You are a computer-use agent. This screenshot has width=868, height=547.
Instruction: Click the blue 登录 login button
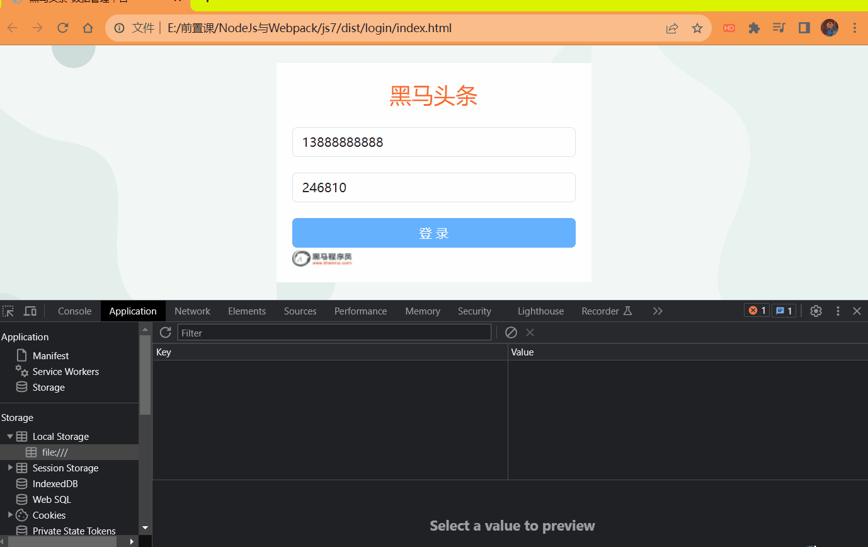click(434, 233)
